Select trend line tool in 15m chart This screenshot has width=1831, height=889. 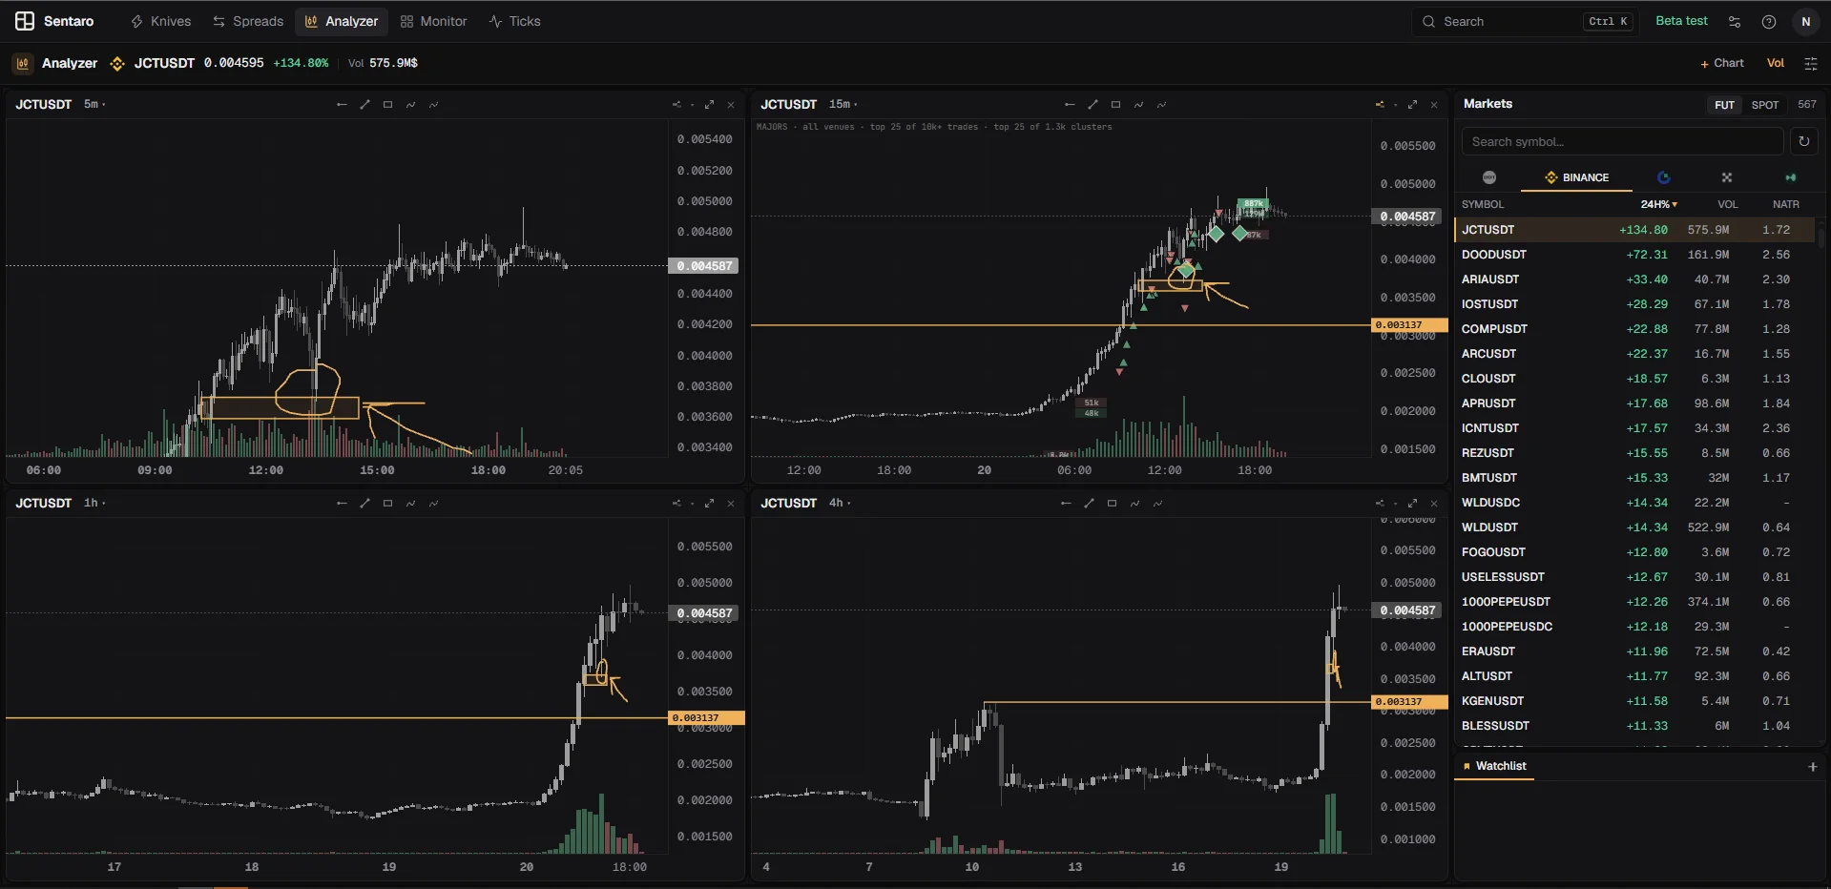pos(1092,105)
